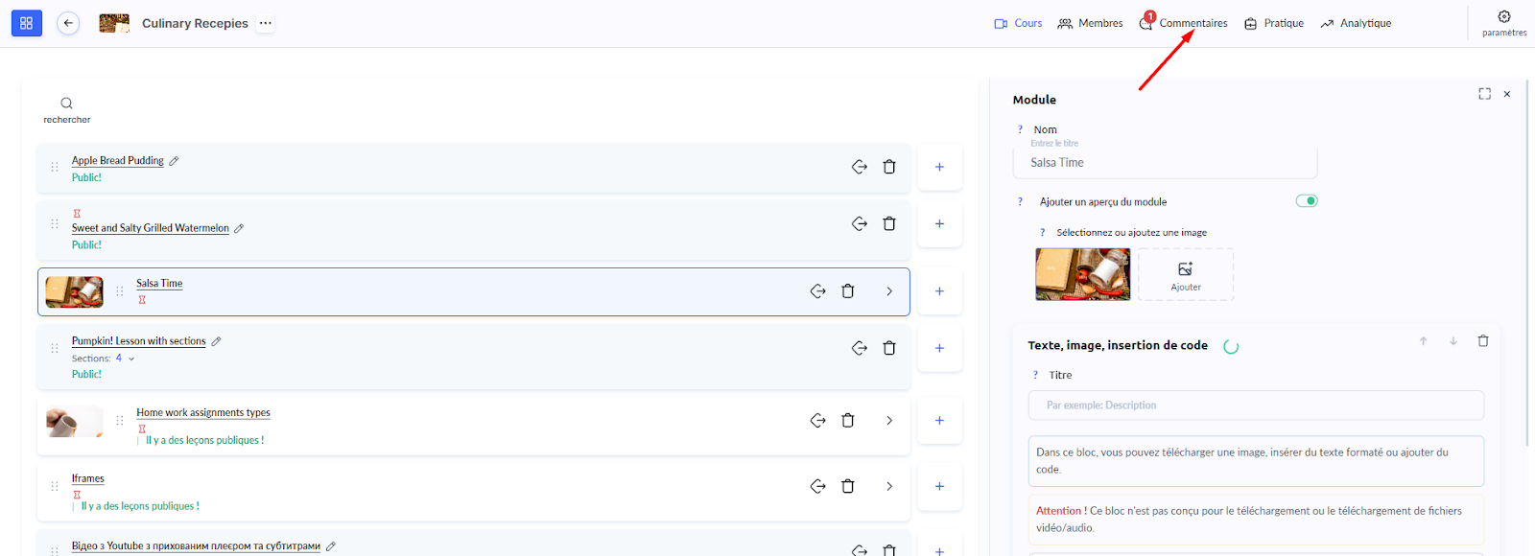Screen dimensions: 1535x556
Task: Edit the Apple Bread Pudding title pencil
Action: point(174,161)
